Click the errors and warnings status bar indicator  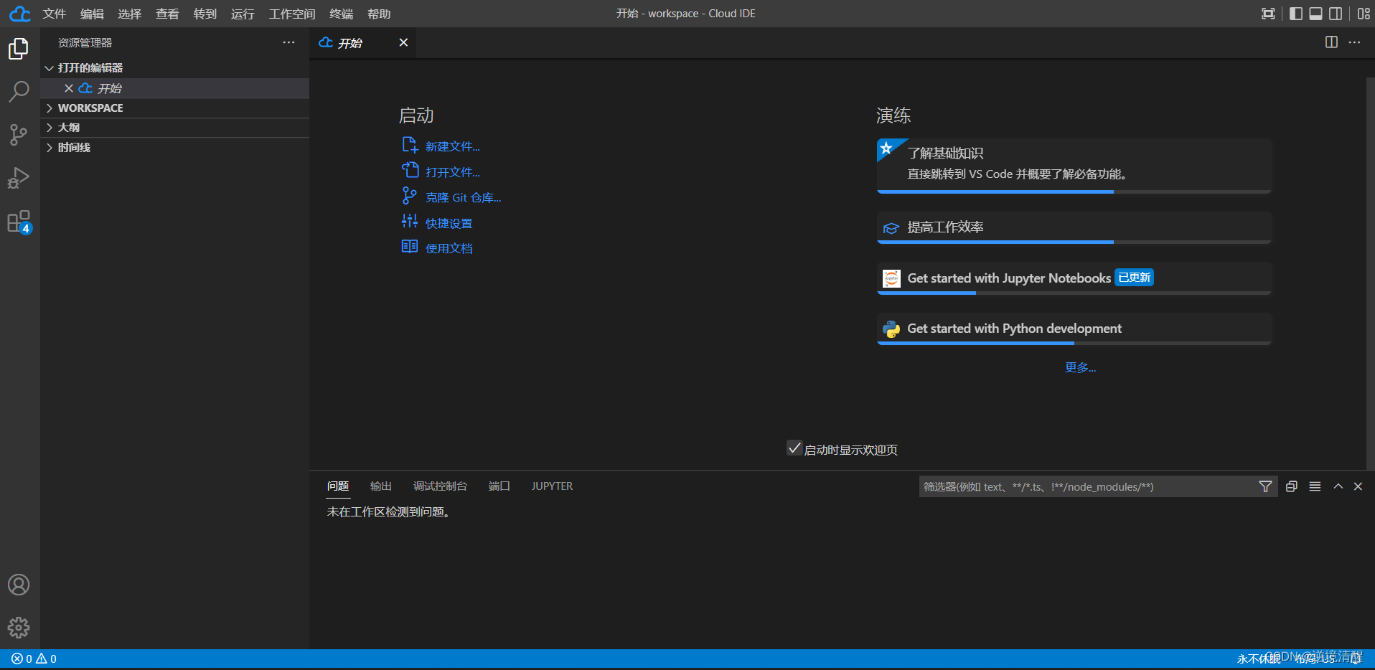[x=34, y=659]
